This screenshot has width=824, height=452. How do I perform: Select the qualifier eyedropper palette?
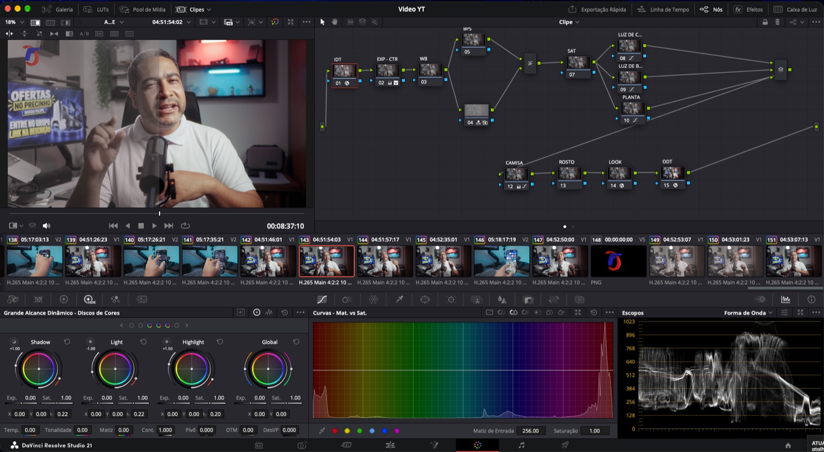tap(399, 300)
